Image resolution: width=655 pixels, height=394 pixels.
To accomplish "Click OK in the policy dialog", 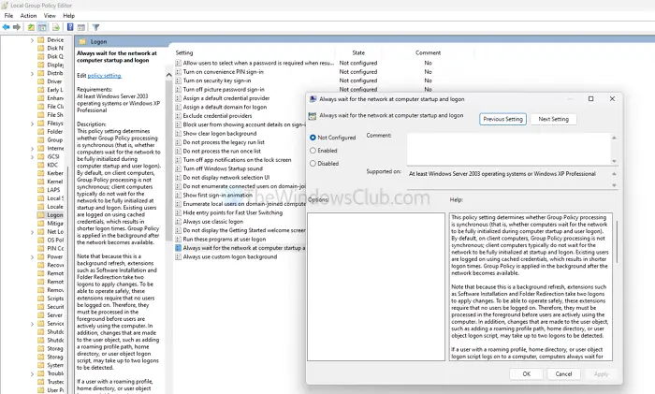I will [526, 374].
